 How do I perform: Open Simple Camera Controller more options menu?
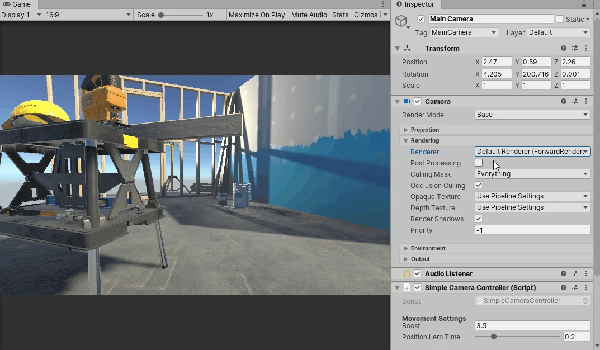586,287
